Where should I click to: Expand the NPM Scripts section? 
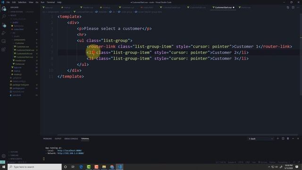point(16,159)
